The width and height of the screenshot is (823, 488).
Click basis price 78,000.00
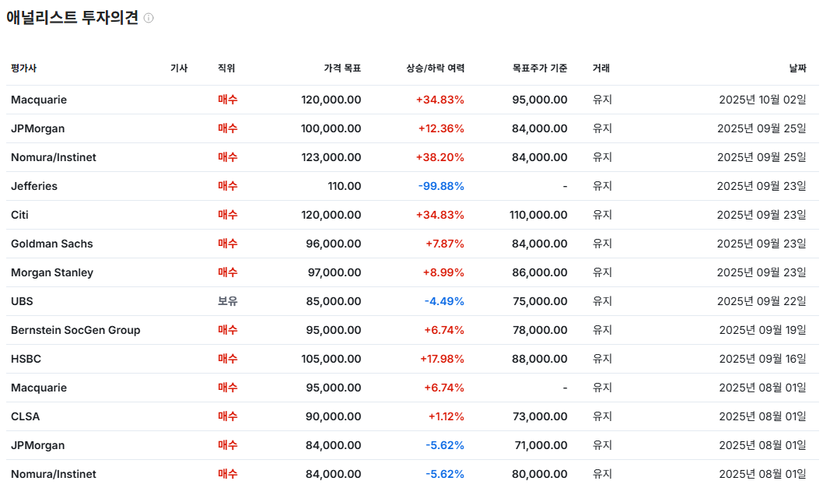click(540, 331)
